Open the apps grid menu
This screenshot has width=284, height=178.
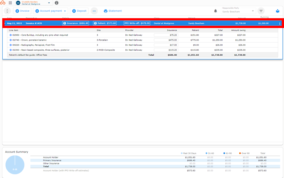[10, 3]
